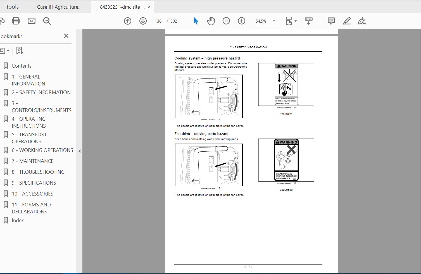
Task: Close the 84335251-dmc site tab
Action: click(x=149, y=7)
